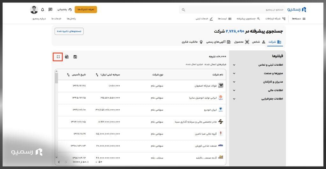This screenshot has width=326, height=169.
Task: Click صنعت غذایی کورش logo
Action: tap(221, 146)
